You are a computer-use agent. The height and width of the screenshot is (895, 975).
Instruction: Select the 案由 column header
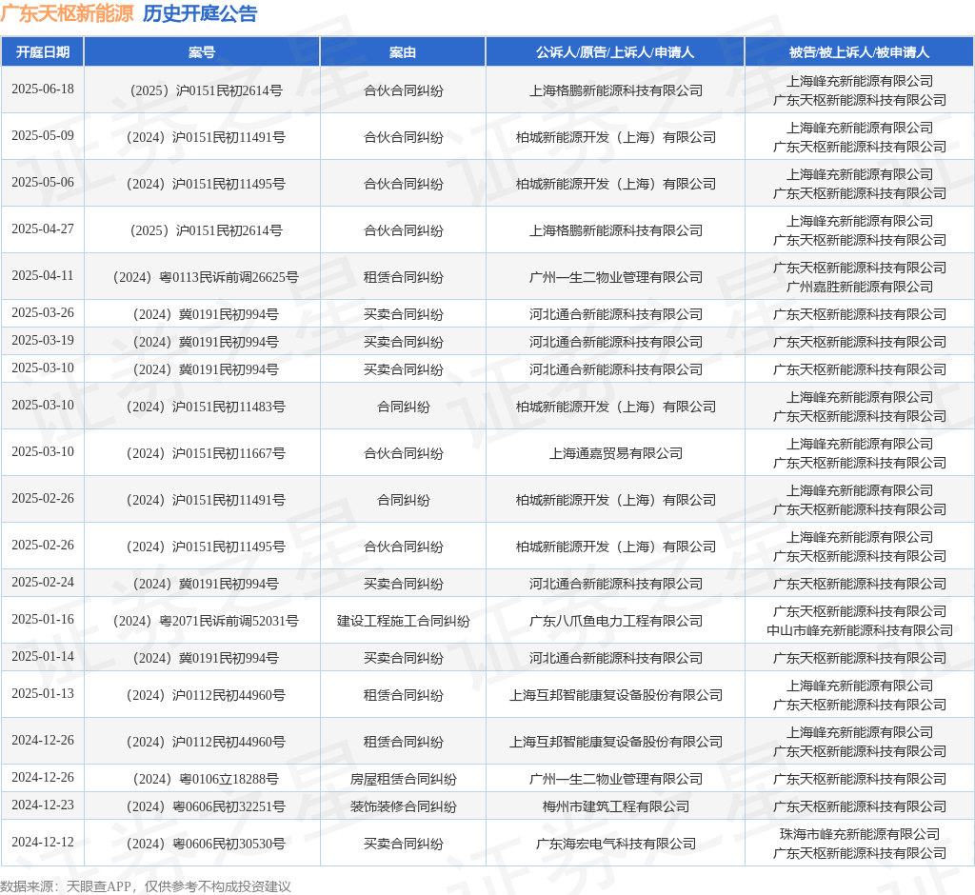pyautogui.click(x=403, y=52)
